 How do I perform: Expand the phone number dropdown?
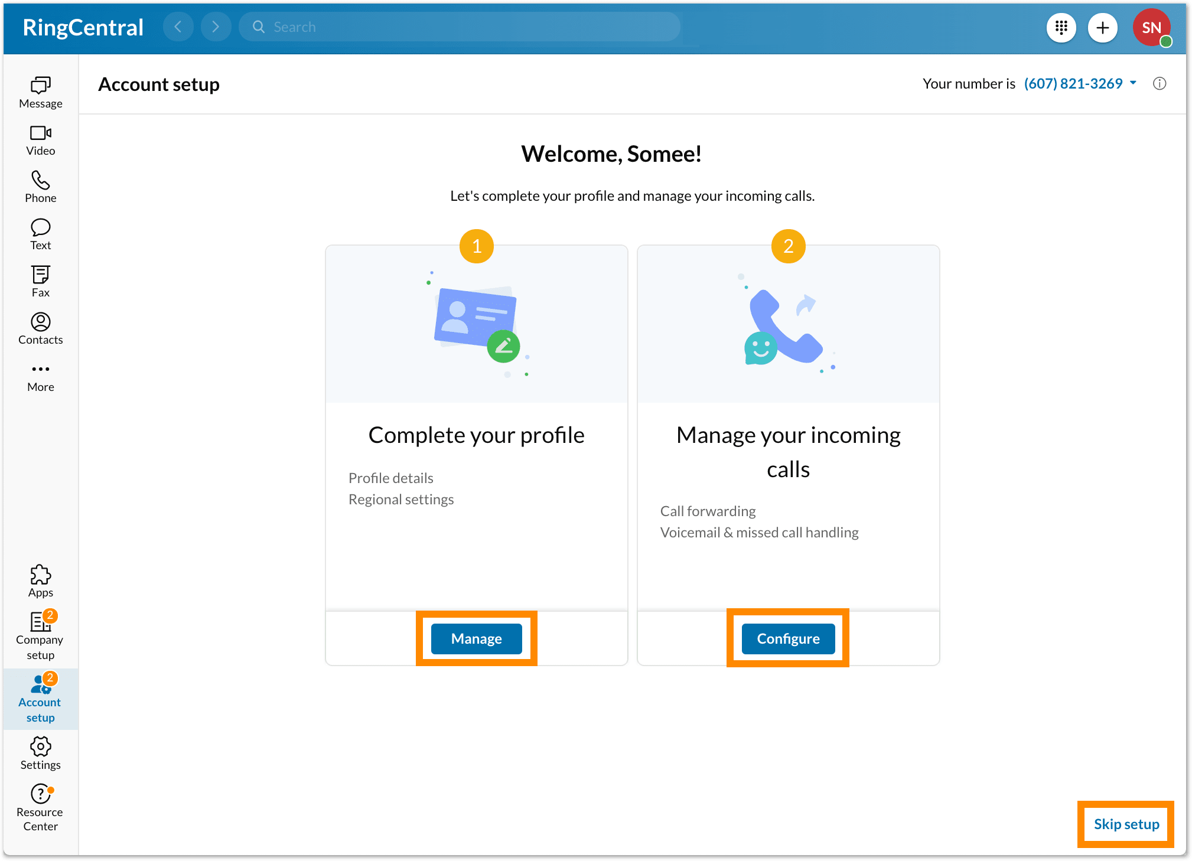(x=1133, y=83)
